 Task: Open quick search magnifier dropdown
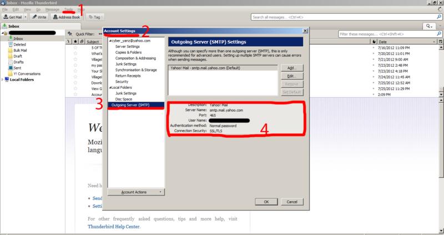click(x=429, y=26)
